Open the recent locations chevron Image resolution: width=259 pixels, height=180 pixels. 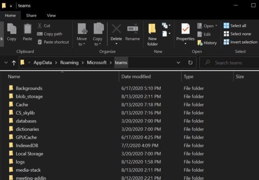[x=6, y=63]
